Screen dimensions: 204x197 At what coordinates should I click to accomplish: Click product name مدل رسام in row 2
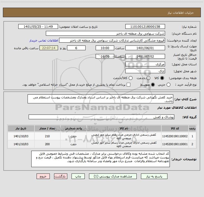(124, 144)
